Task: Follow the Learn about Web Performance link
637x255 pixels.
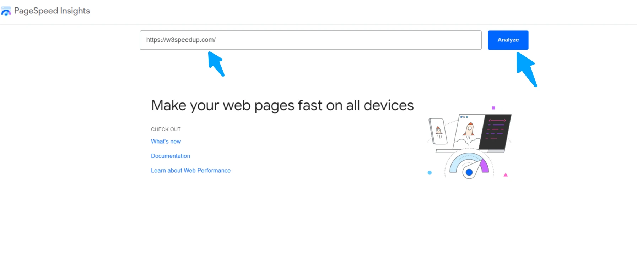Action: tap(190, 171)
